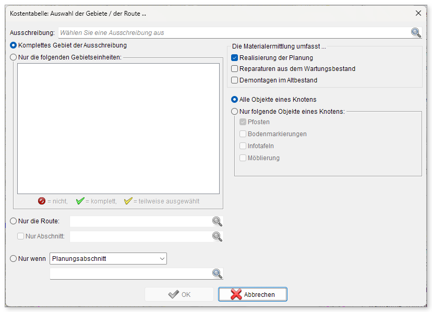Click the yellow 'teilweise ausgewählt' checkmark icon
Screen dimensions: 432x312
128,201
